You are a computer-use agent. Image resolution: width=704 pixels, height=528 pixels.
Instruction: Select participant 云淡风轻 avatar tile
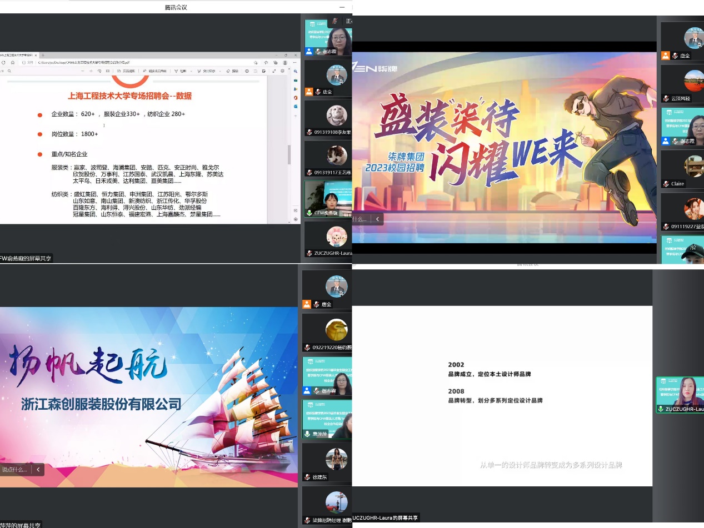[682, 83]
